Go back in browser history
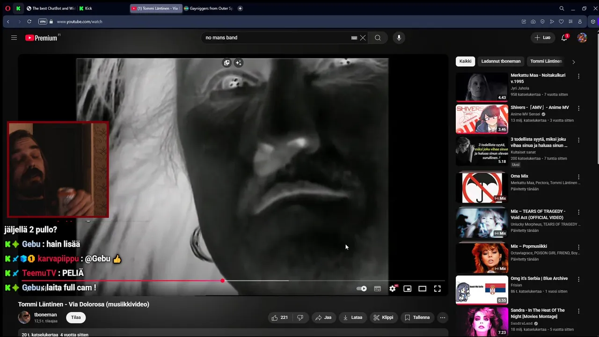 pos(8,22)
